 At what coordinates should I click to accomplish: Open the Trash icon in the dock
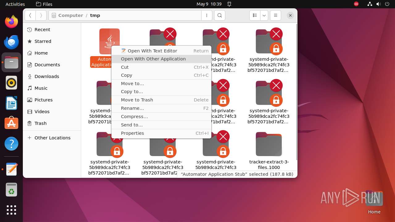click(x=11, y=190)
